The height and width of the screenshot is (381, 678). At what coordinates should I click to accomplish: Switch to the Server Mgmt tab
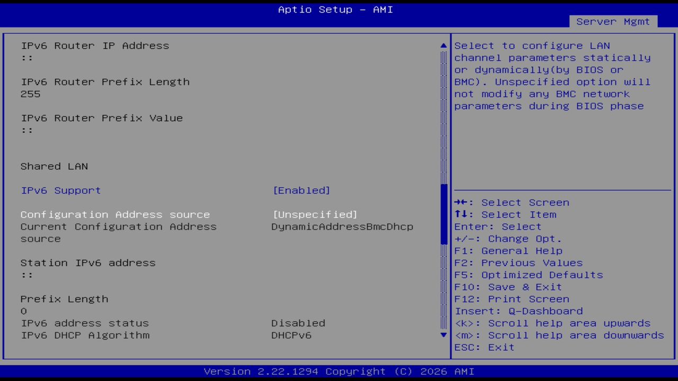pyautogui.click(x=612, y=21)
